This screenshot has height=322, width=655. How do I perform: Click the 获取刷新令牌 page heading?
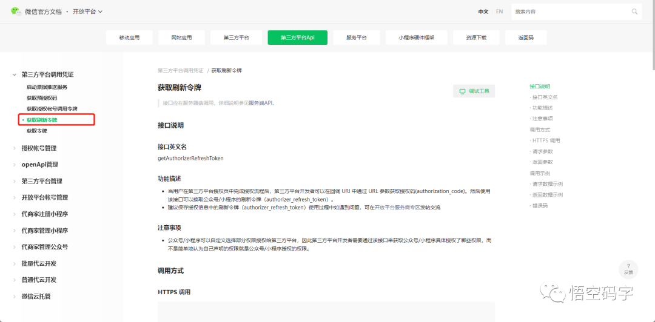coord(180,88)
